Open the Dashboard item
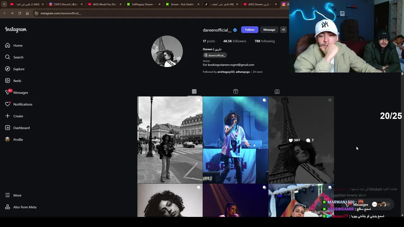The height and width of the screenshot is (227, 404). point(17,128)
